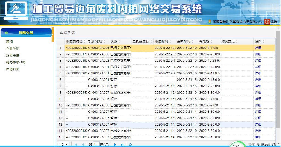Click 暂存 status in row 11
This screenshot has width=281, height=147.
114,112
